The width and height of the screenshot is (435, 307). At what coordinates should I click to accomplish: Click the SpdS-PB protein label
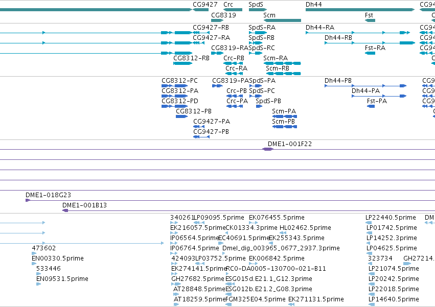tap(268, 101)
